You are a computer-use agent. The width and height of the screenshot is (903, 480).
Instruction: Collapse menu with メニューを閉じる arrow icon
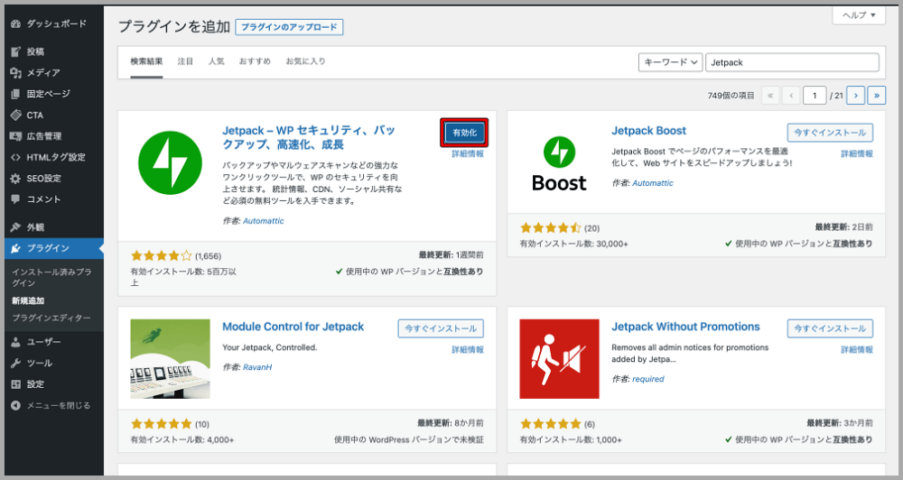pyautogui.click(x=15, y=406)
